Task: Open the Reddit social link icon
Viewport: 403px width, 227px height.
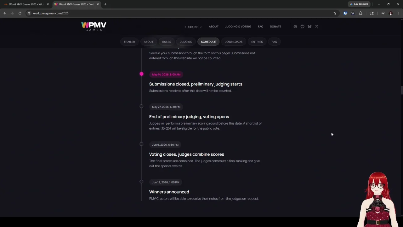Action: point(302,26)
